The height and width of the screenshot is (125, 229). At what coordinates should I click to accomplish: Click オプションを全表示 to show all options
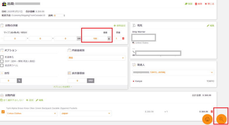point(63,87)
